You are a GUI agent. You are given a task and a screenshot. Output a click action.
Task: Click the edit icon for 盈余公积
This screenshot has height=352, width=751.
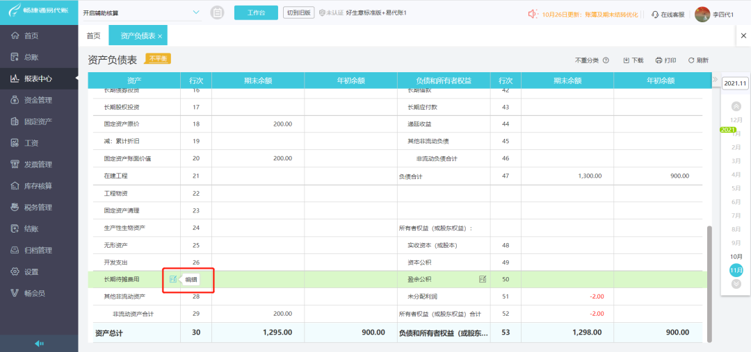pyautogui.click(x=483, y=279)
